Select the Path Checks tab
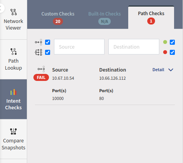 [x=151, y=18]
